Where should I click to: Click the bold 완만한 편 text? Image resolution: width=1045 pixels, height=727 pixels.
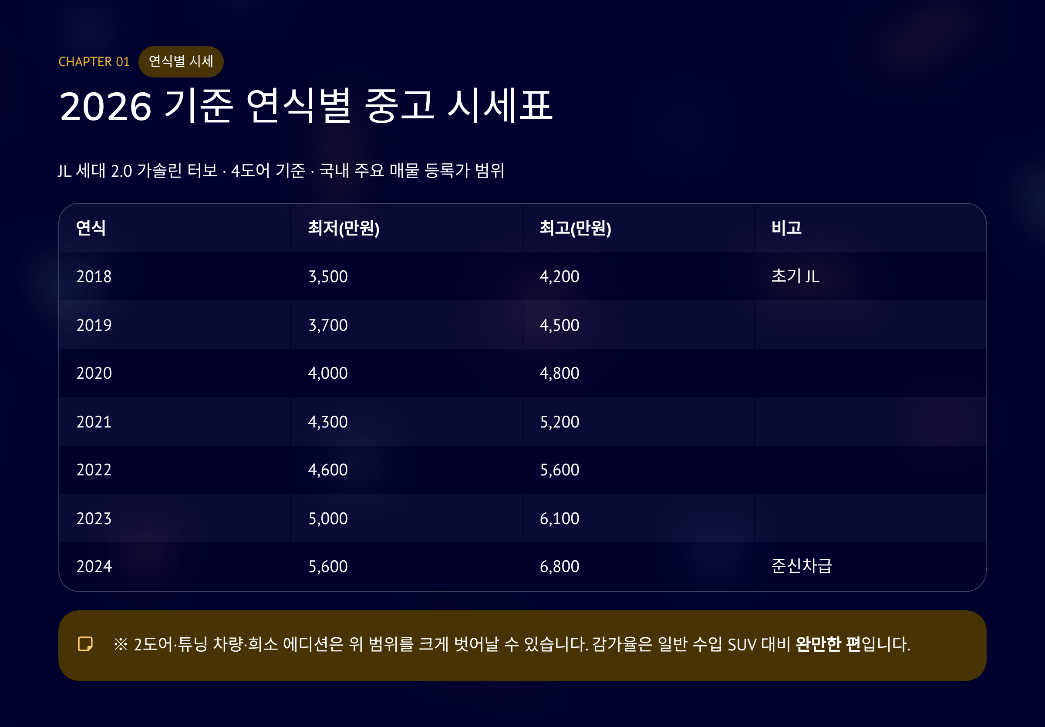click(828, 644)
